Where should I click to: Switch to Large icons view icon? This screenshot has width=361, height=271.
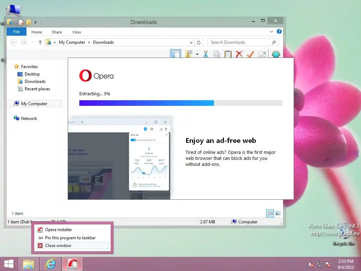tap(278, 213)
